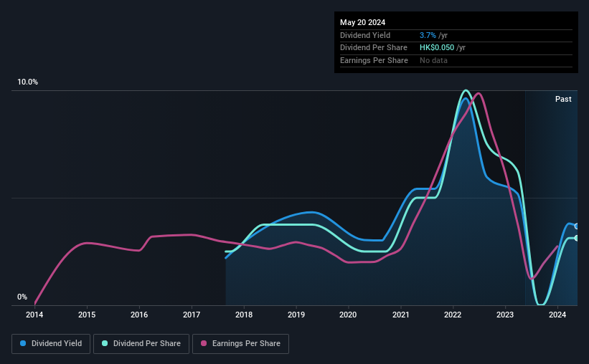Click the 2020 year tick label

348,315
